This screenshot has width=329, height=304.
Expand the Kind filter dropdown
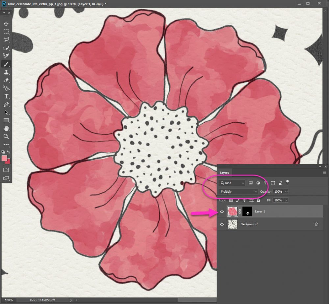point(232,183)
